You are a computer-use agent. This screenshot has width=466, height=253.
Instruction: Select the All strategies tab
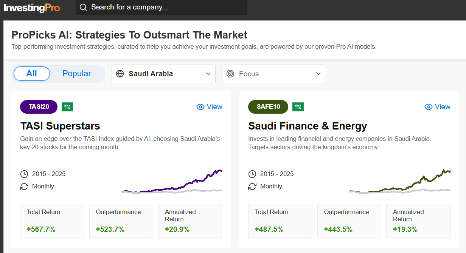pos(31,74)
